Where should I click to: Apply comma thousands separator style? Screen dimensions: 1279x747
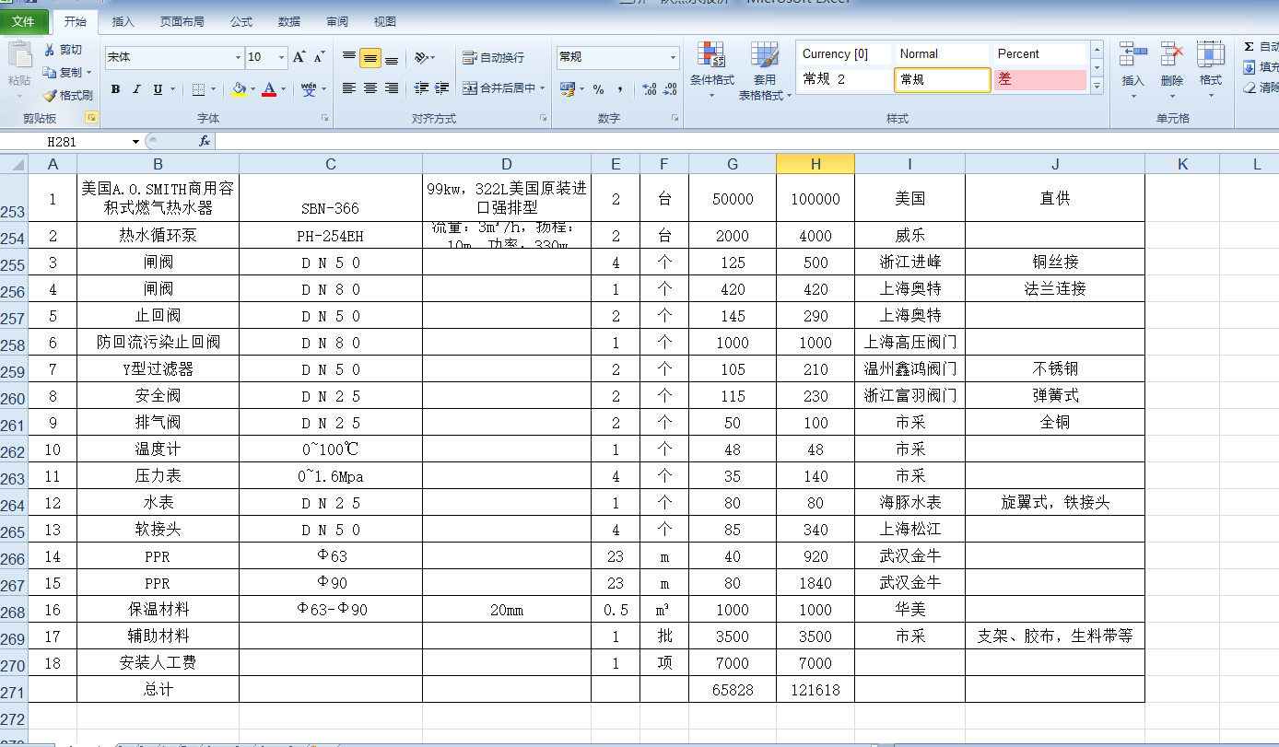coord(620,89)
